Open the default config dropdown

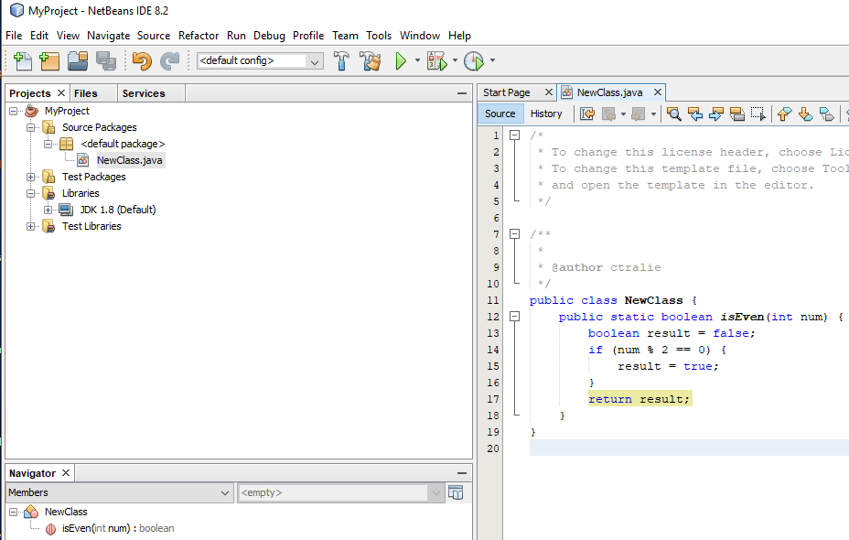(315, 61)
